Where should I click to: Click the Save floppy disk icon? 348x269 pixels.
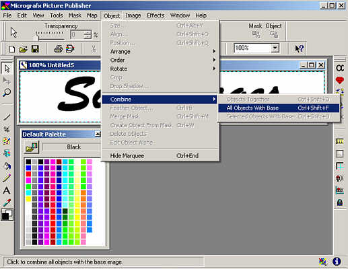(35, 48)
